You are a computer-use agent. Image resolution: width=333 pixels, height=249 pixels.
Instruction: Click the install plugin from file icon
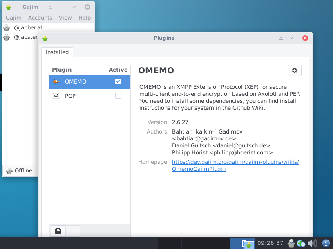tap(58, 231)
